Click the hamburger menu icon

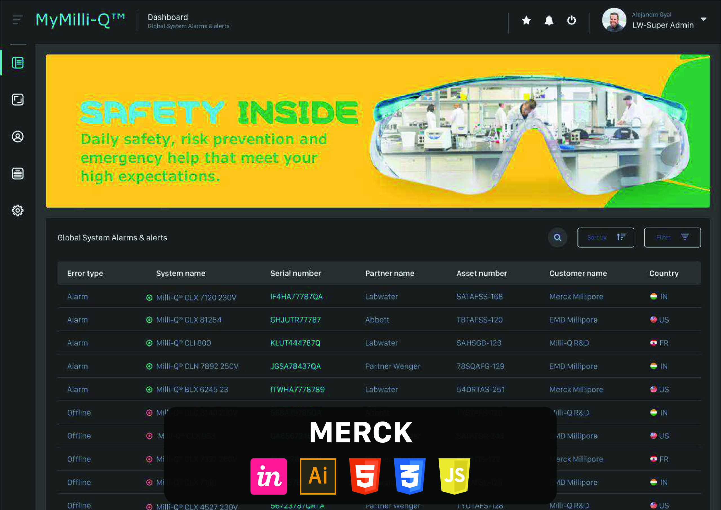pyautogui.click(x=17, y=20)
